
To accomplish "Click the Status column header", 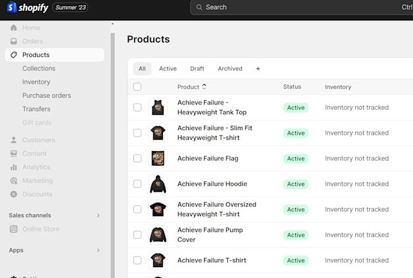I will [x=292, y=87].
